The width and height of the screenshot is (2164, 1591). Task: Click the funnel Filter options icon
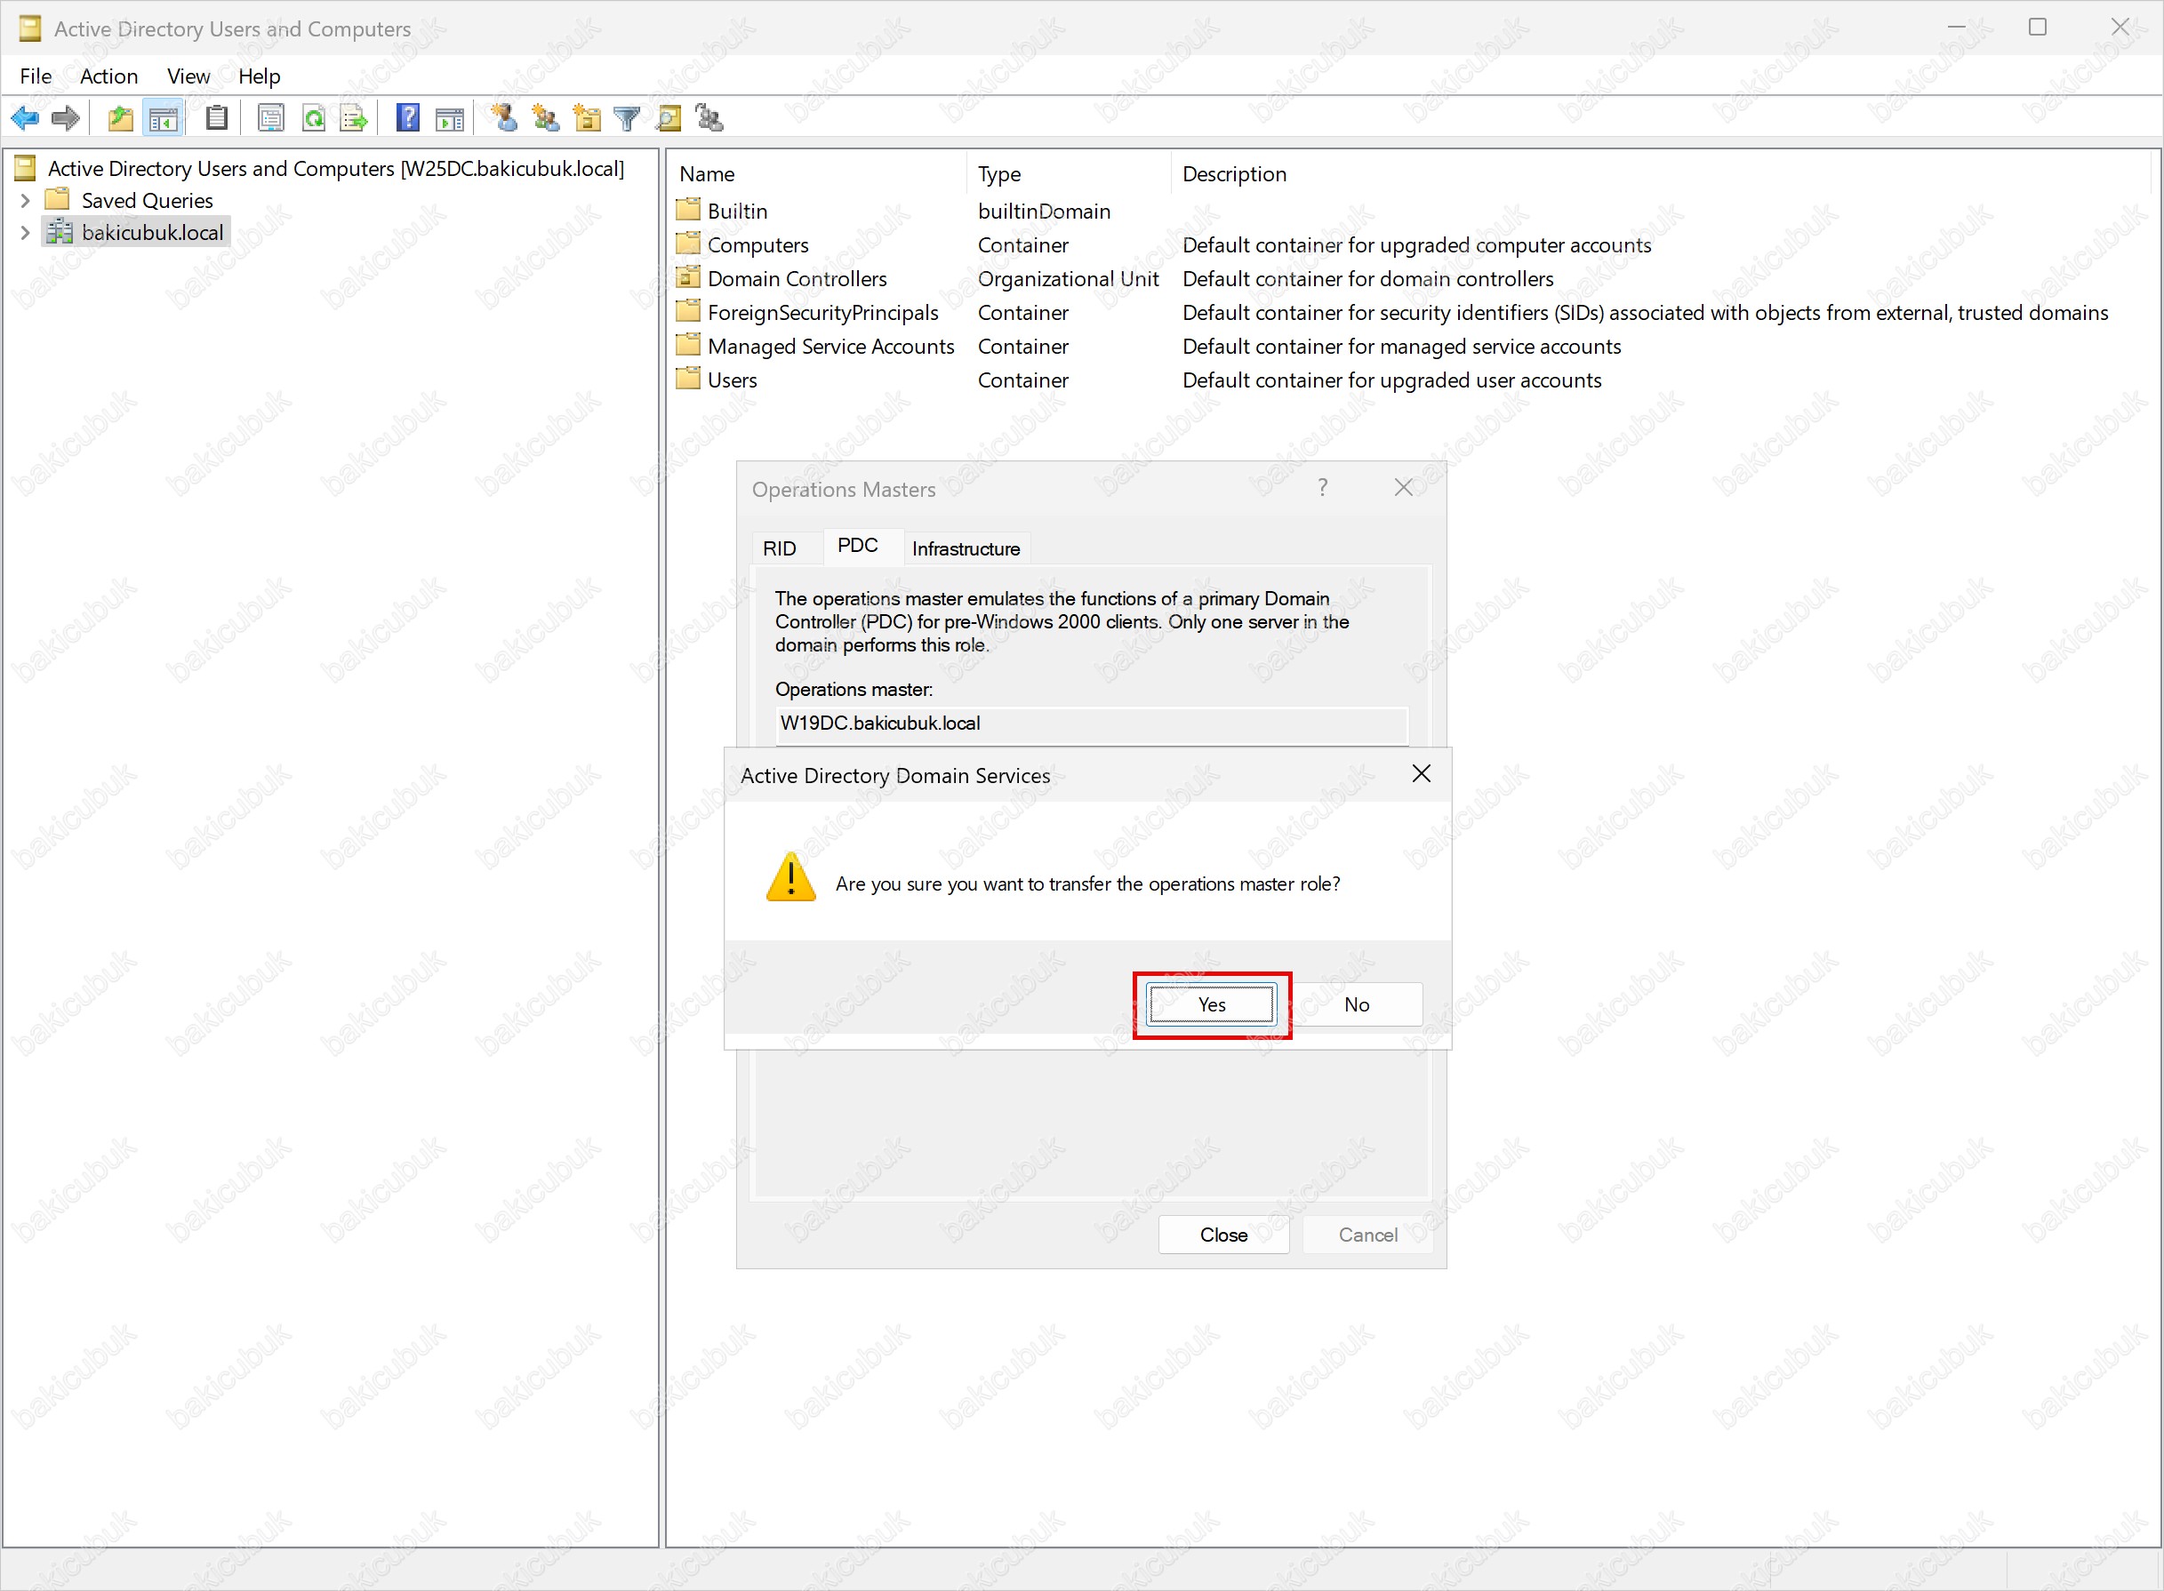pyautogui.click(x=627, y=118)
